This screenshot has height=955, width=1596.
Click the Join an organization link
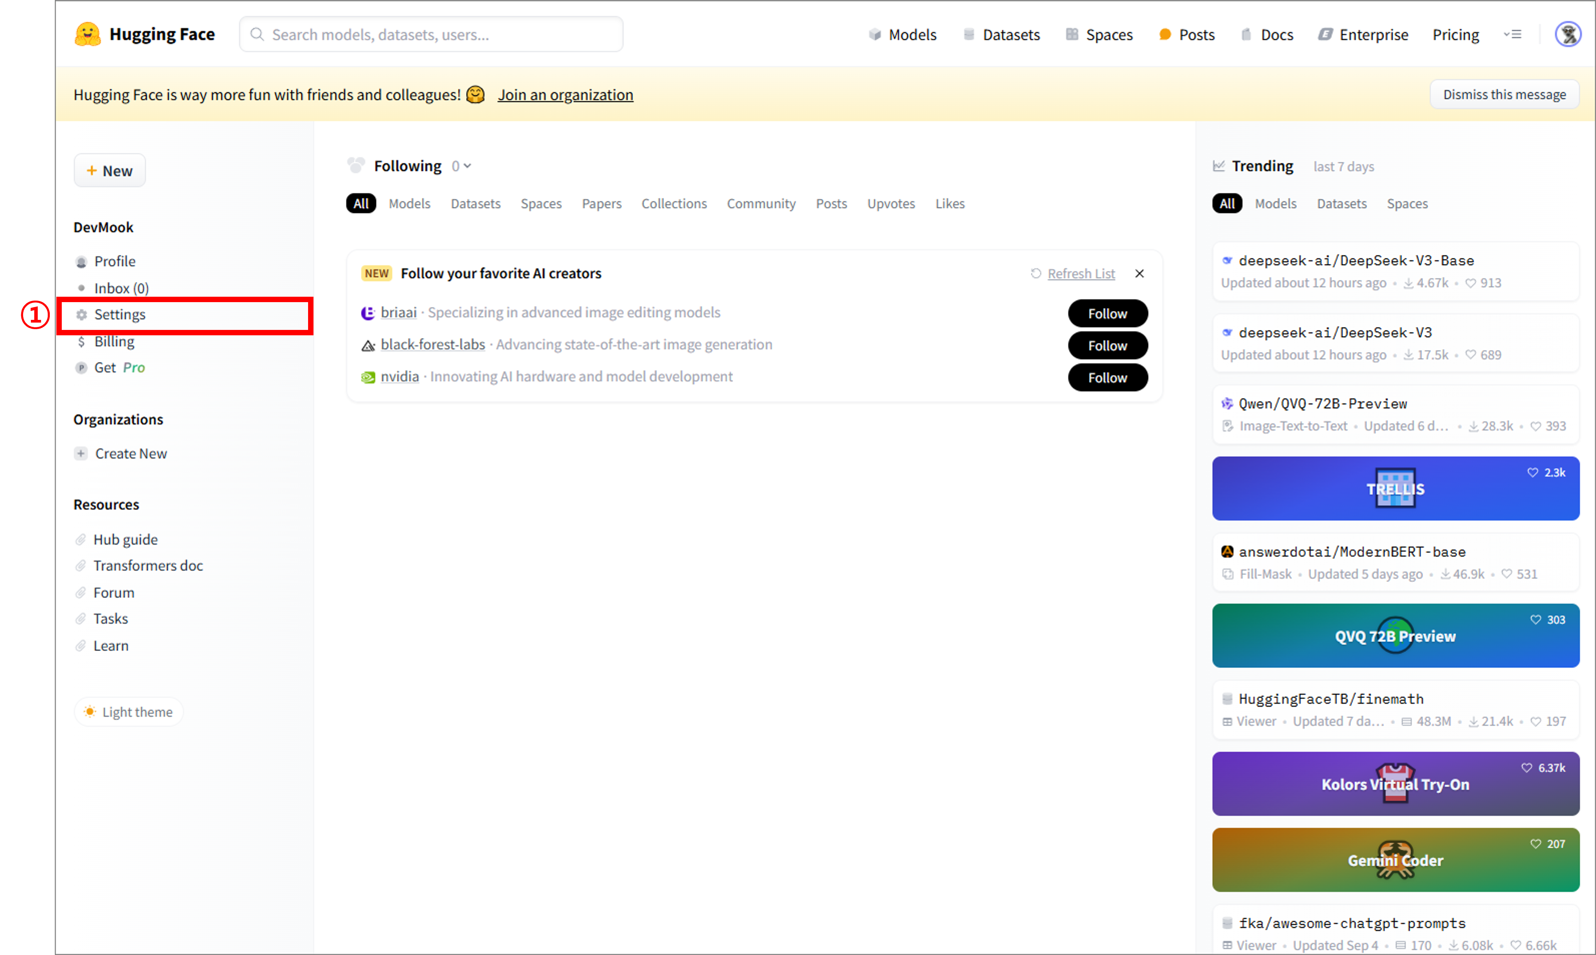click(x=564, y=95)
